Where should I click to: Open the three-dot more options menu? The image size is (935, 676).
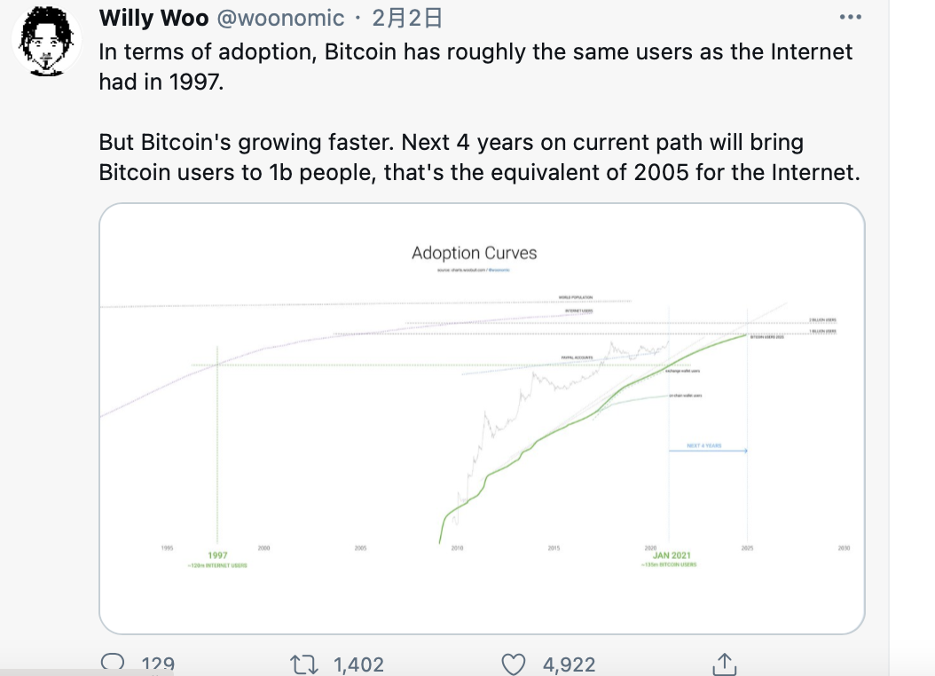pos(850,17)
